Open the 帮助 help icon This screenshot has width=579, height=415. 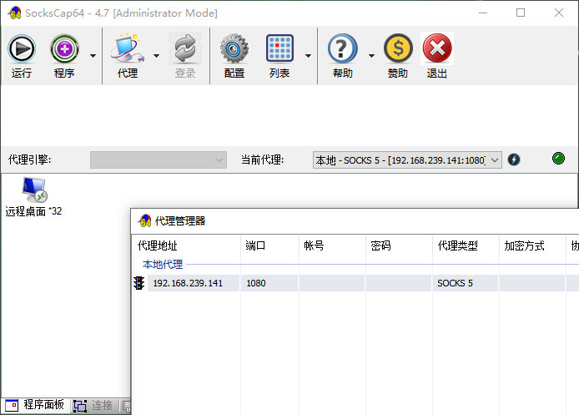(342, 48)
